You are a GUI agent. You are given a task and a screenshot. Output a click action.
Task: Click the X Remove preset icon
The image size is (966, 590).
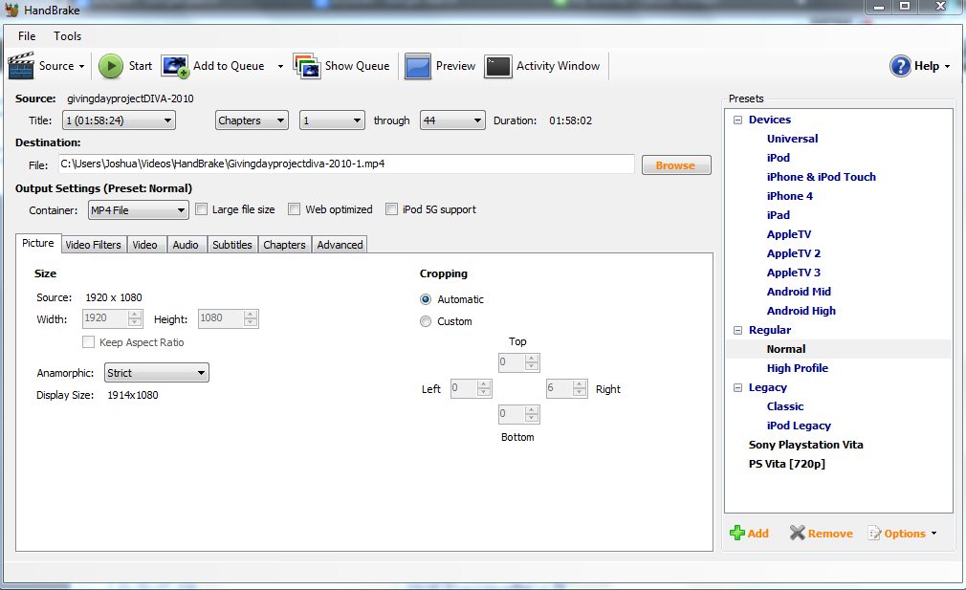pos(798,533)
